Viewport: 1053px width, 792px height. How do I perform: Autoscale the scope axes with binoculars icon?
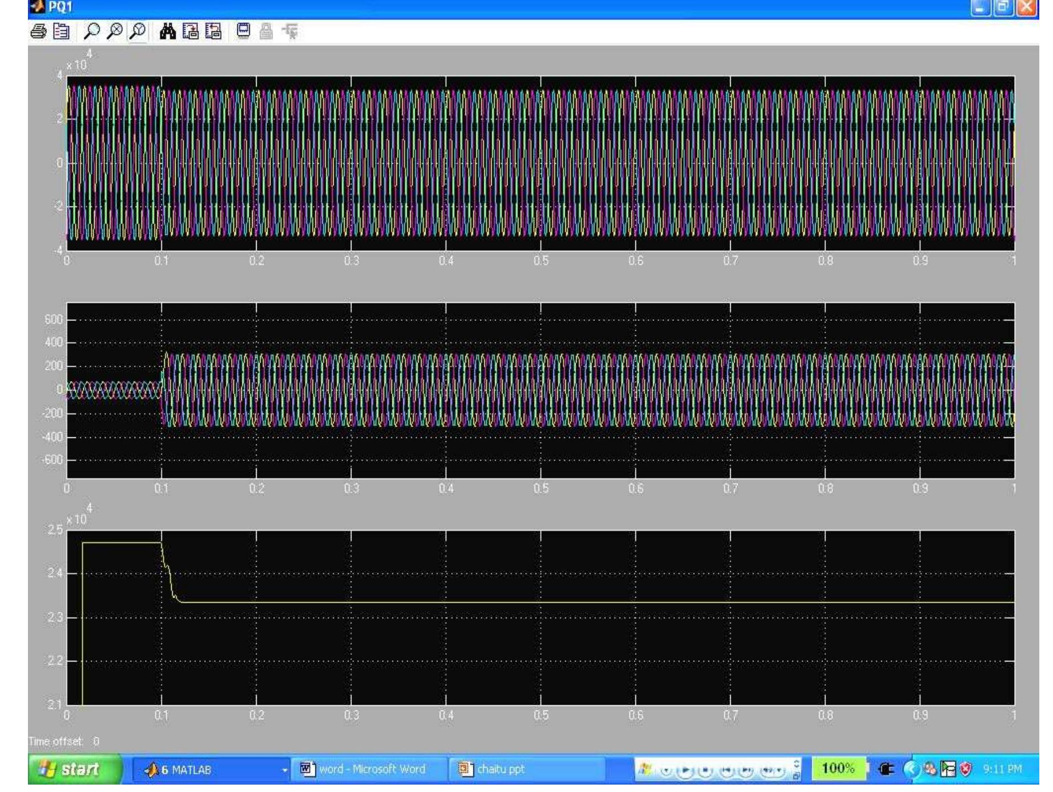pyautogui.click(x=168, y=33)
